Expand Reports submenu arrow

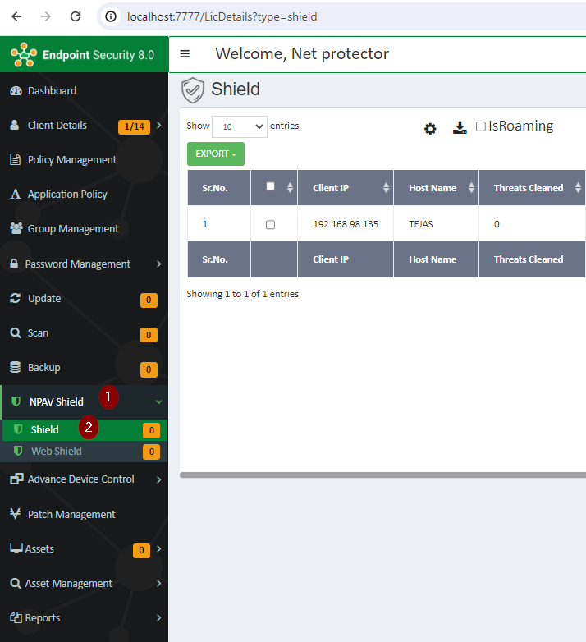(x=158, y=618)
